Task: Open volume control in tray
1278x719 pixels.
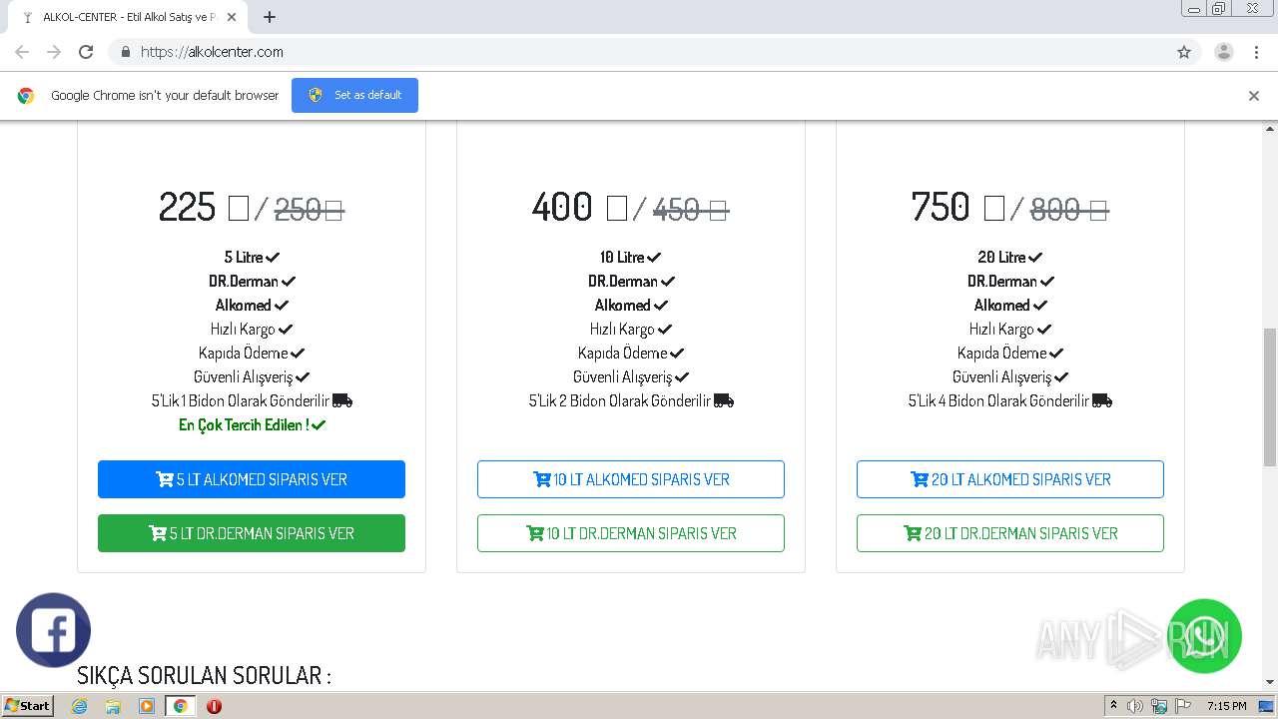Action: click(x=1135, y=706)
